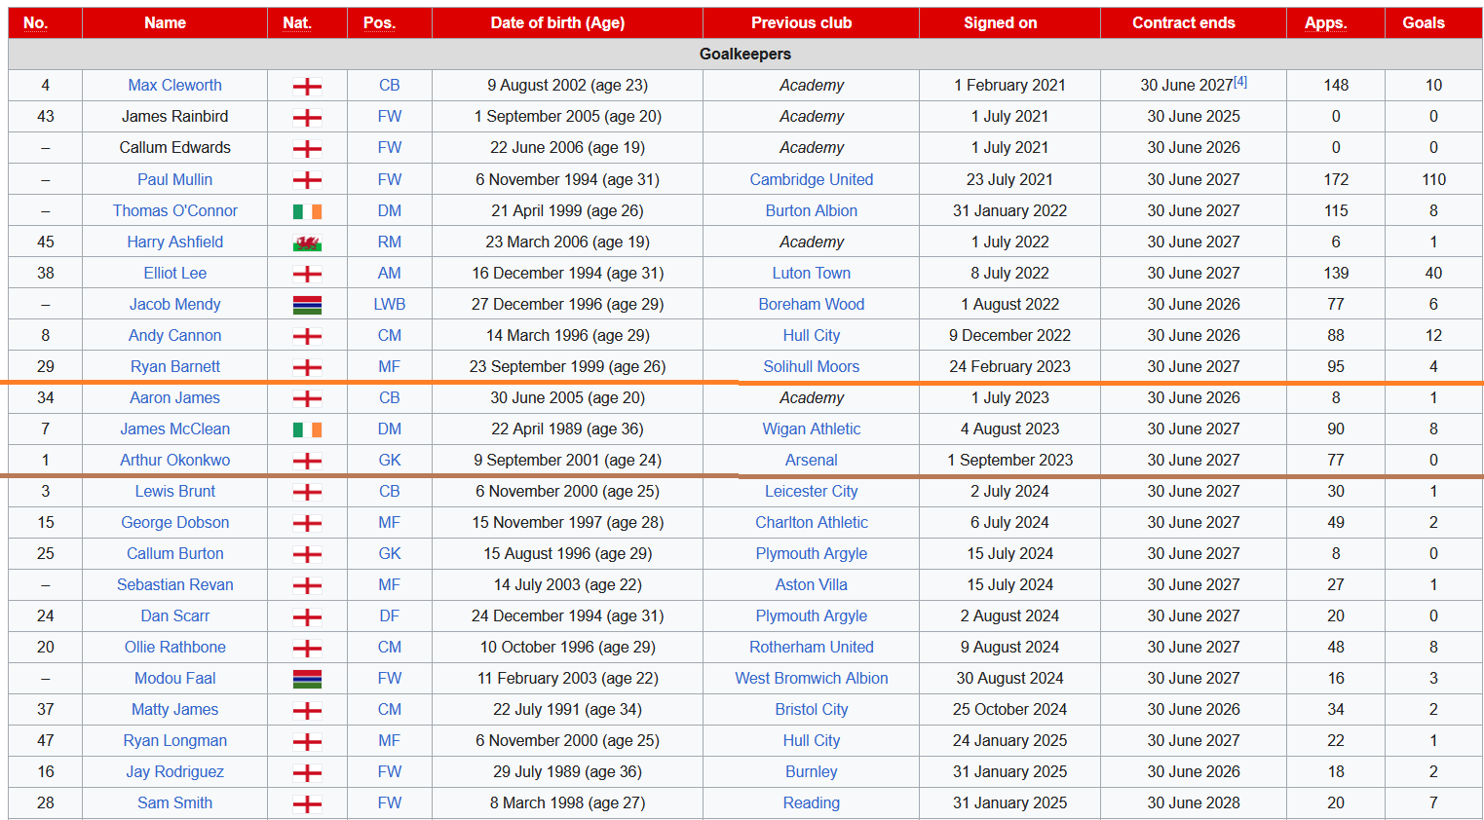Click the RM position link for Harry Ashfield

(390, 242)
